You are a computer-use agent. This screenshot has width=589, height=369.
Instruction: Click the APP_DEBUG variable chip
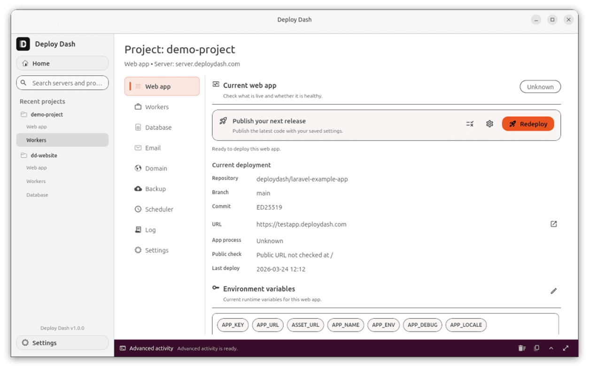[x=422, y=325]
